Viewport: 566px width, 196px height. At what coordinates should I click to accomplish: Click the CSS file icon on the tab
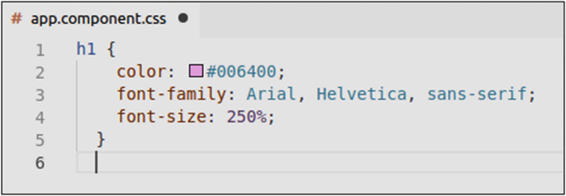point(16,19)
